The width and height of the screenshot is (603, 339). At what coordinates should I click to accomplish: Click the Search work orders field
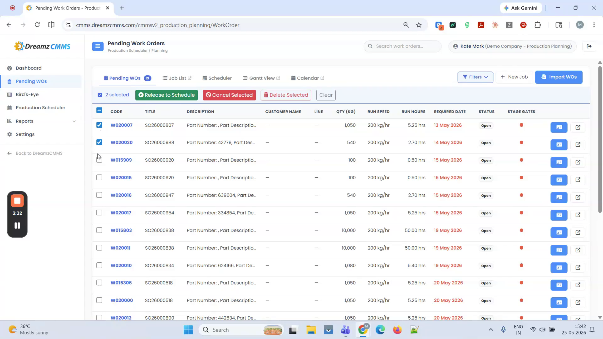point(403,46)
